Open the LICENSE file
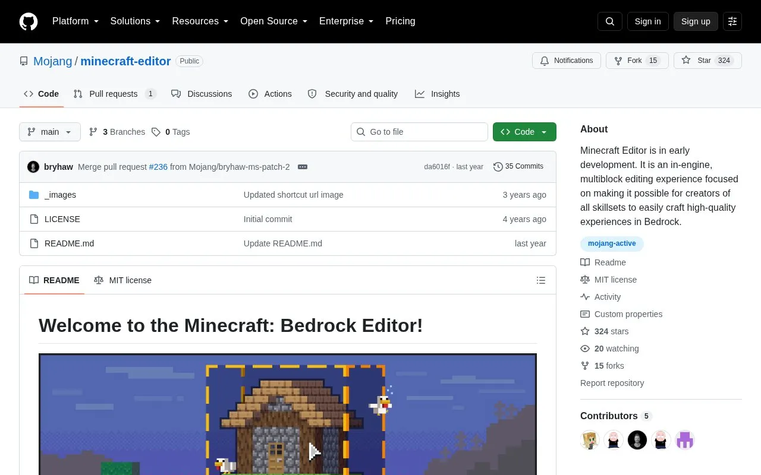Image resolution: width=761 pixels, height=475 pixels. pos(62,219)
